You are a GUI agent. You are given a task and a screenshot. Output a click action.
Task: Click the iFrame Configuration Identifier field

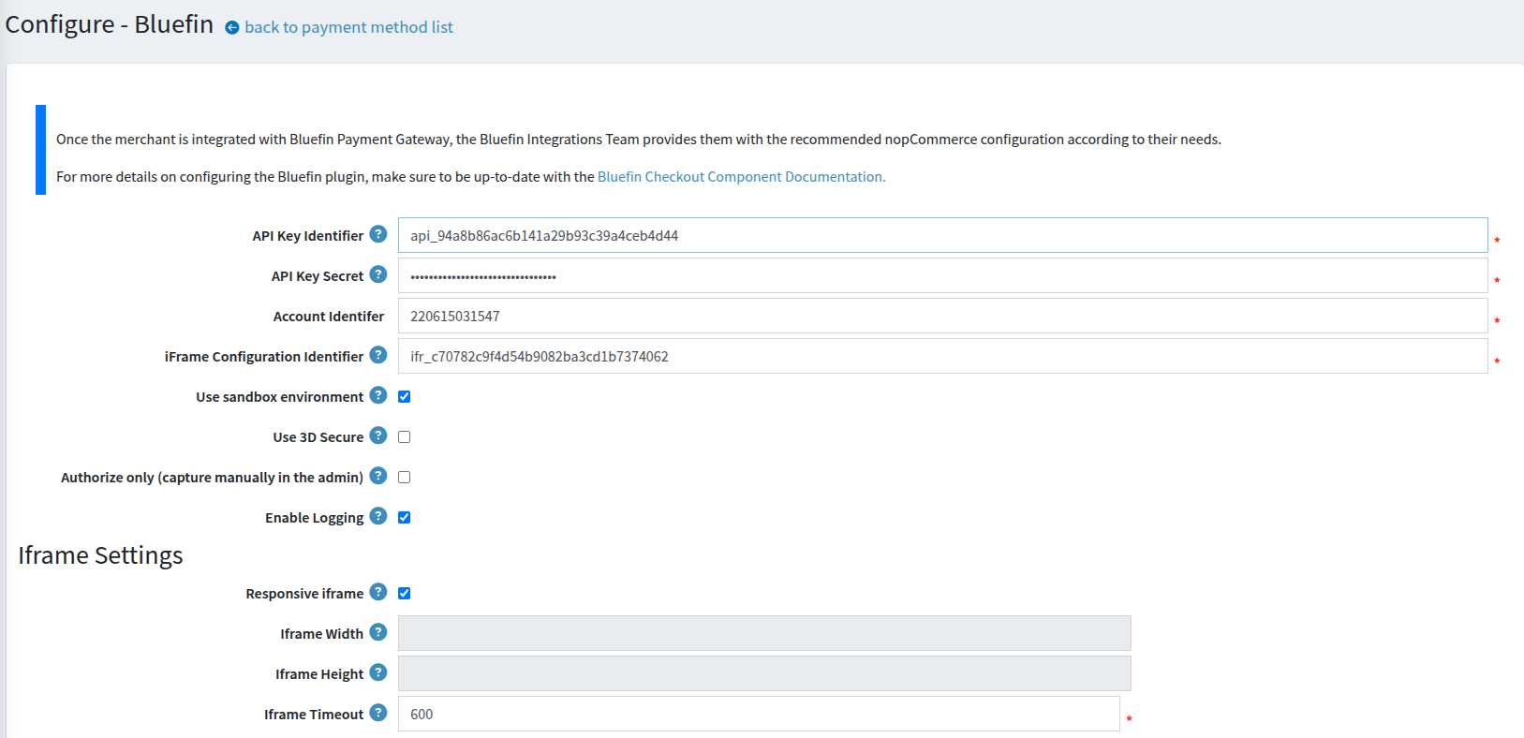click(943, 356)
